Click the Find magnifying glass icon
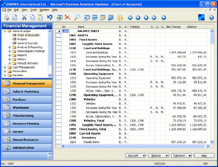Screen dimensions: 218x167 point(77,17)
